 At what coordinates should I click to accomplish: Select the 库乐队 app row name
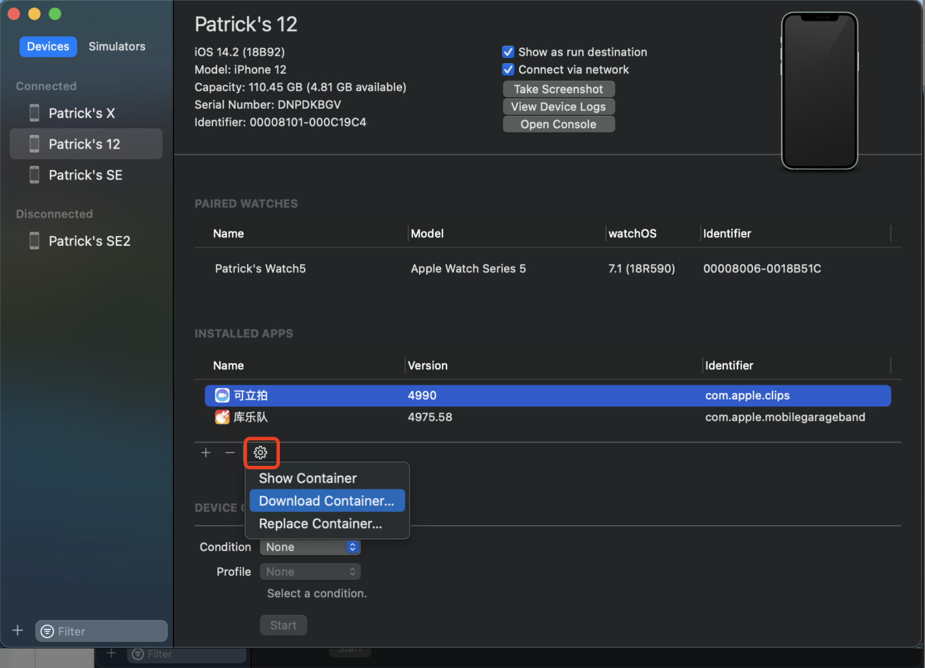click(251, 417)
